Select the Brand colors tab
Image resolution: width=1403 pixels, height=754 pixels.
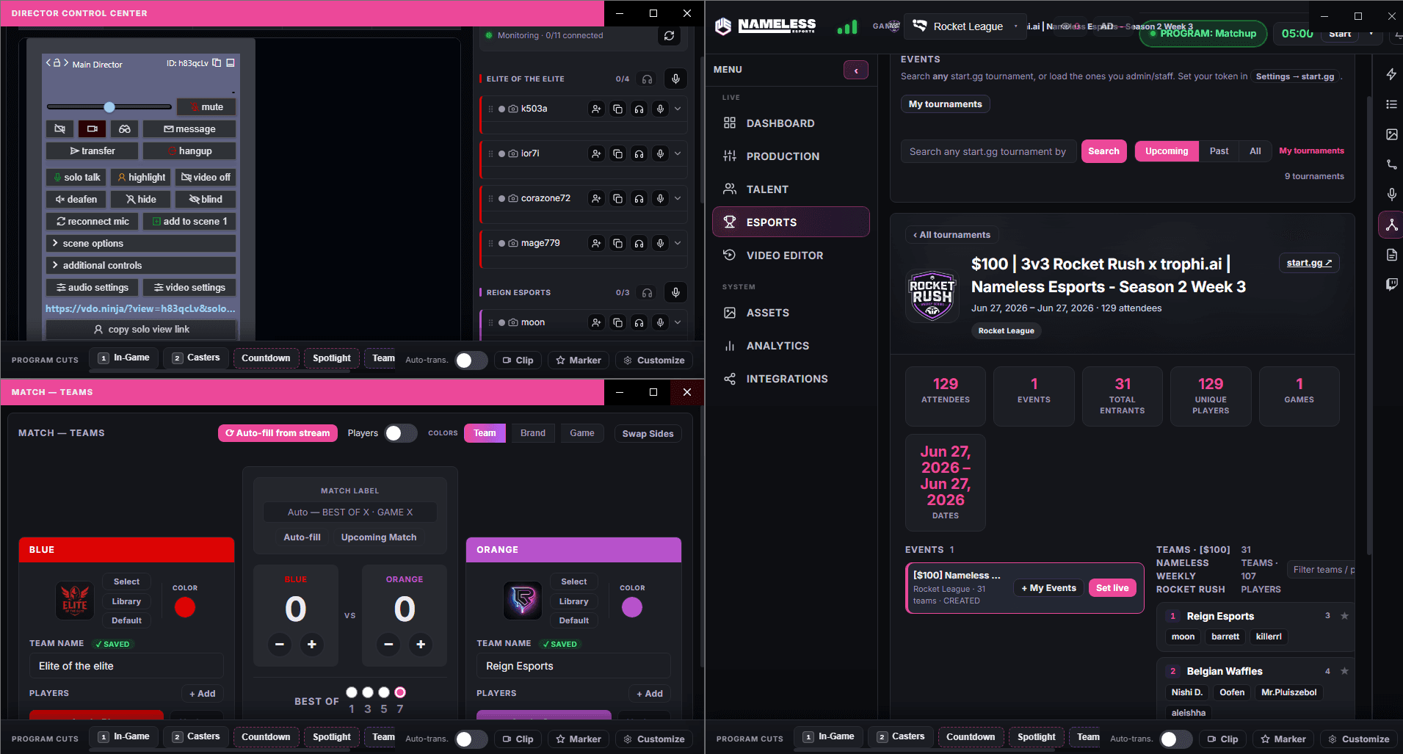coord(533,433)
